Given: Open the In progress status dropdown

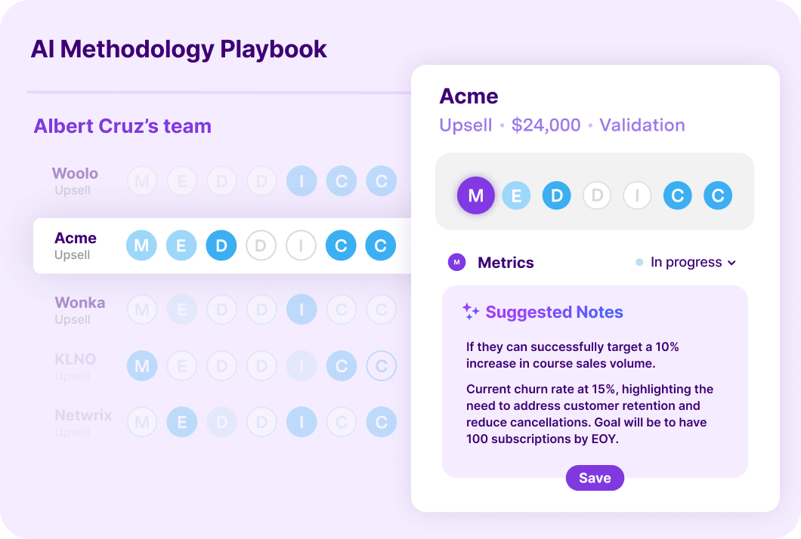Looking at the screenshot, I should [686, 262].
